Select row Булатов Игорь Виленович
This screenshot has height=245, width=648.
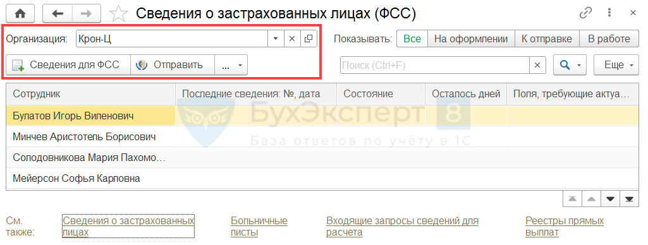(x=323, y=116)
